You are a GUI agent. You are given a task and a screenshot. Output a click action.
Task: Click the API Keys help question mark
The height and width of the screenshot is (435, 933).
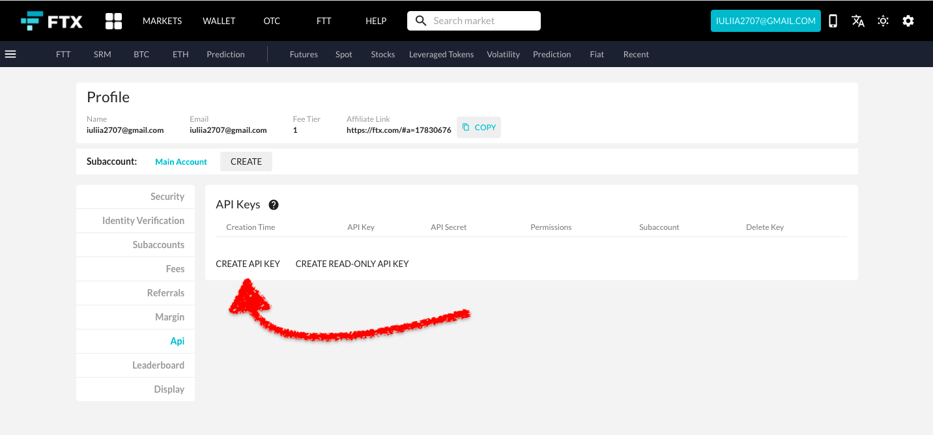274,204
